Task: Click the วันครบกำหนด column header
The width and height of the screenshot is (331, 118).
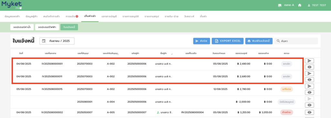Action: [x=219, y=54]
